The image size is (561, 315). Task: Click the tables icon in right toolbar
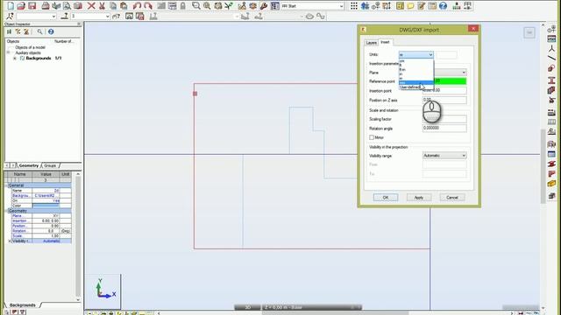551,154
